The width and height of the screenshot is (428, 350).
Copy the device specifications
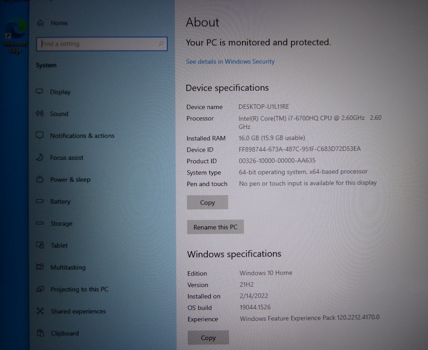207,202
